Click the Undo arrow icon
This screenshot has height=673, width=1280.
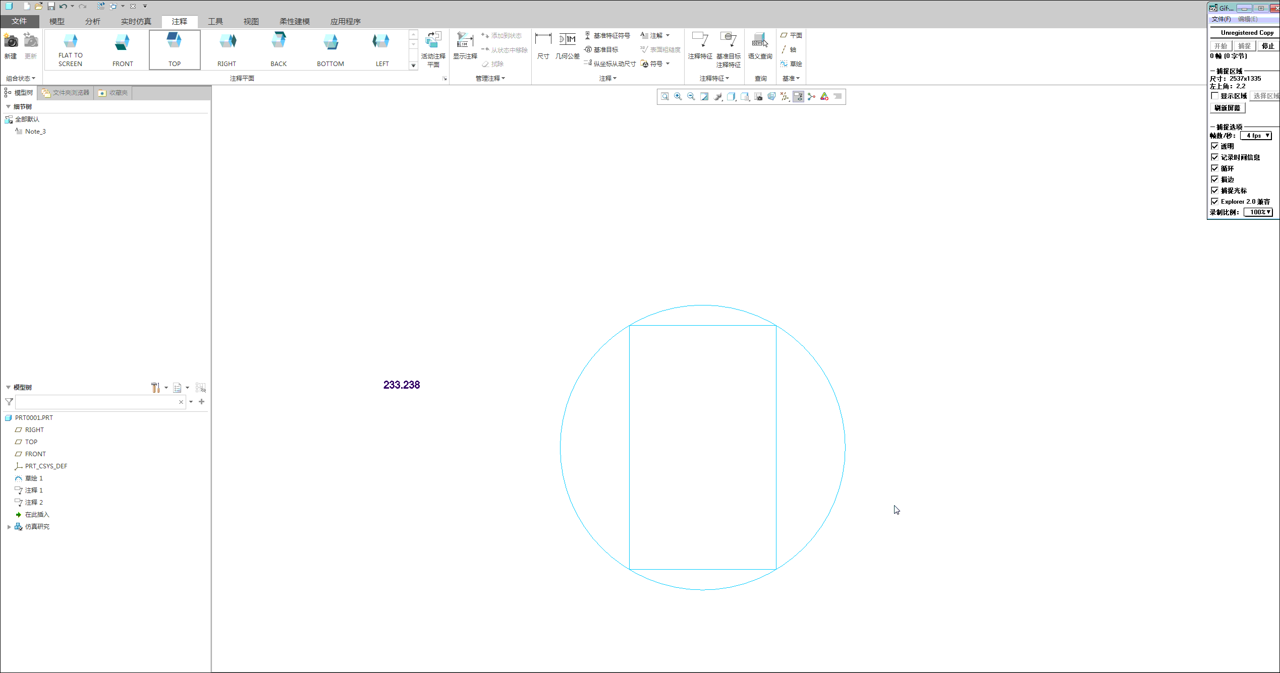(63, 6)
